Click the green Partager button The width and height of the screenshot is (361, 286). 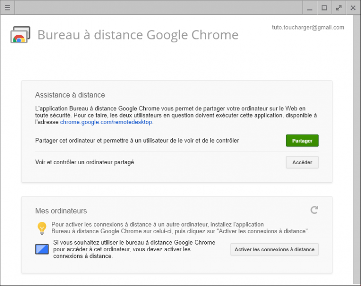(302, 140)
